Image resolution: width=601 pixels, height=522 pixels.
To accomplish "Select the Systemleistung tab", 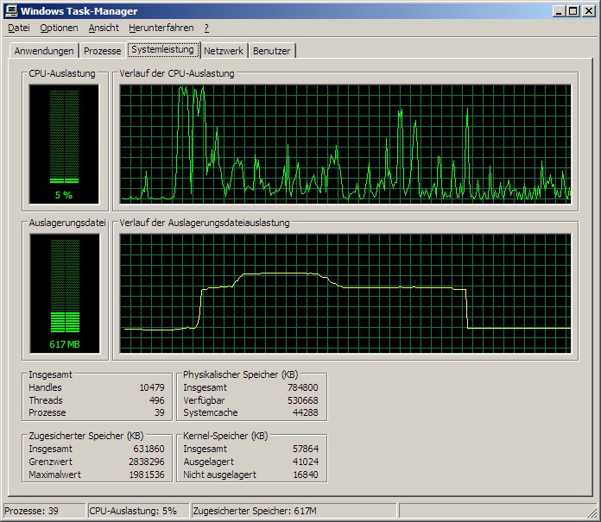I will 163,50.
